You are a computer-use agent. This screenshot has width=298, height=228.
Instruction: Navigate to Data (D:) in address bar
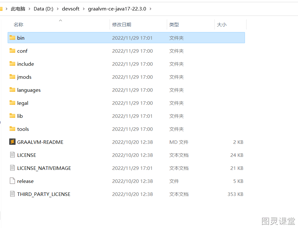tap(44, 9)
